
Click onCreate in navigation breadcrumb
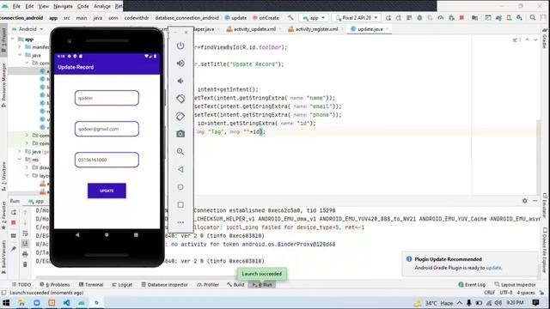point(266,17)
